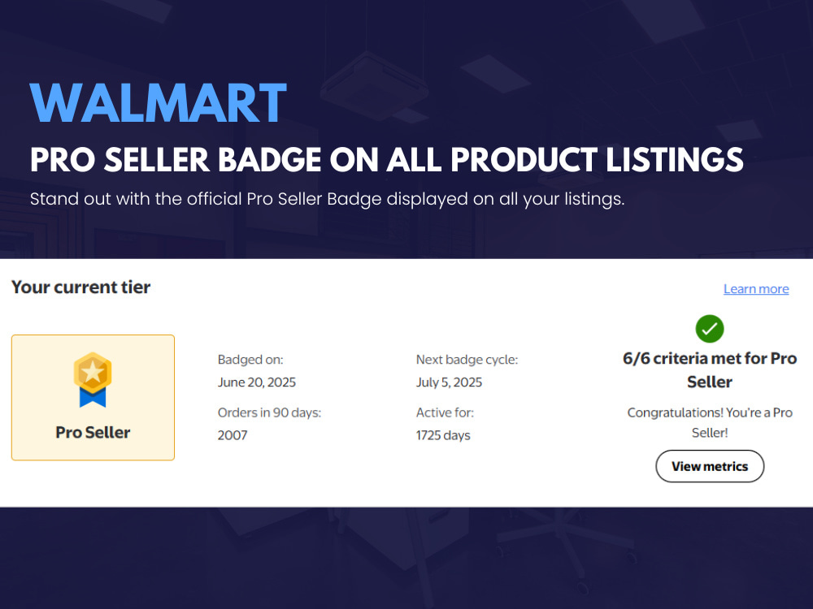Click the Pro Seller label under the medal
The width and height of the screenshot is (813, 609).
(x=93, y=433)
